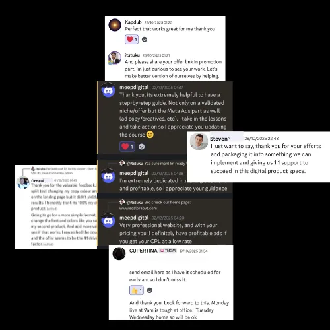This screenshot has width=330, height=330.
Task: Click Kapdub's orange glowing avatar
Action: [x=115, y=25]
